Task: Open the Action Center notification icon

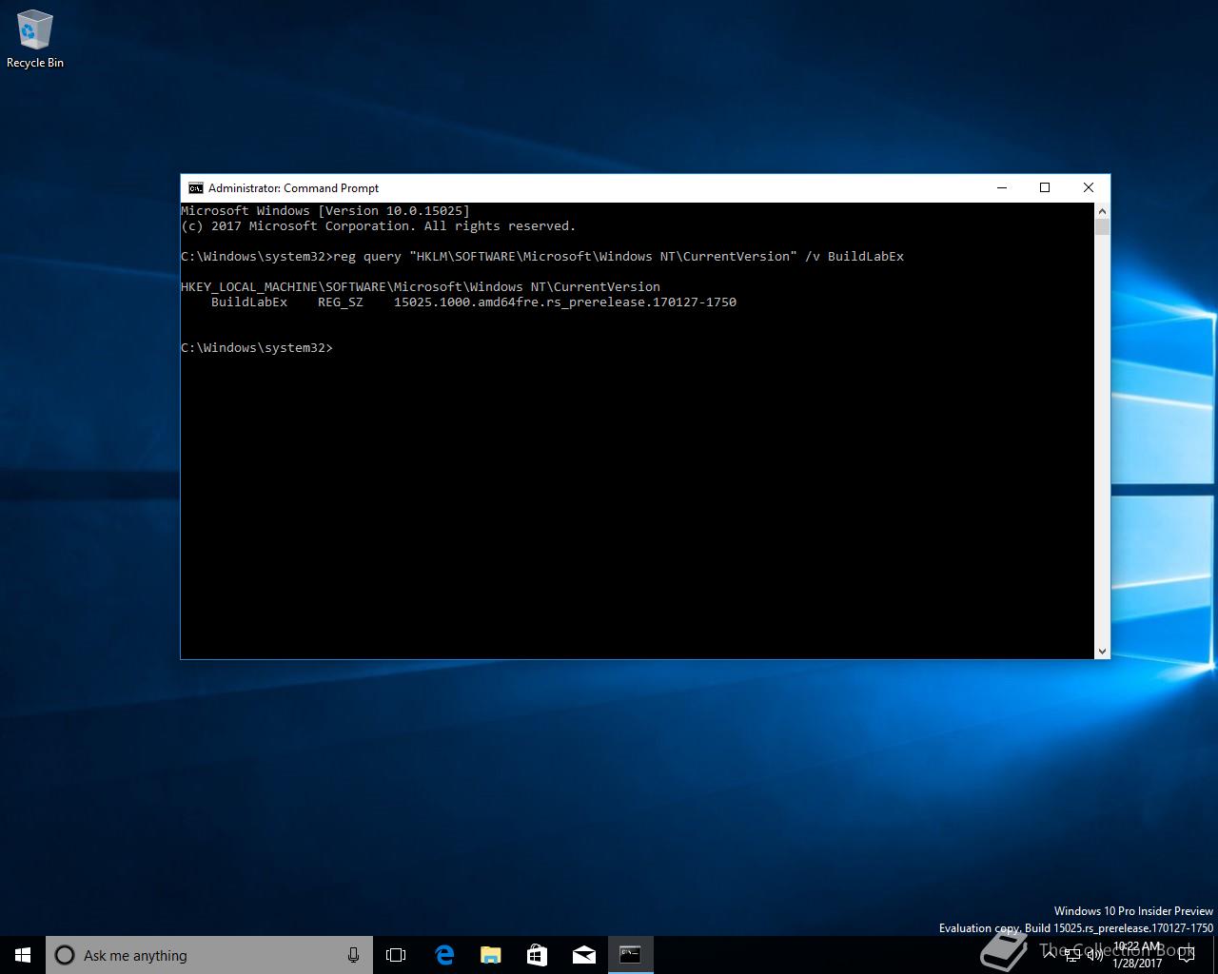Action: click(1187, 955)
